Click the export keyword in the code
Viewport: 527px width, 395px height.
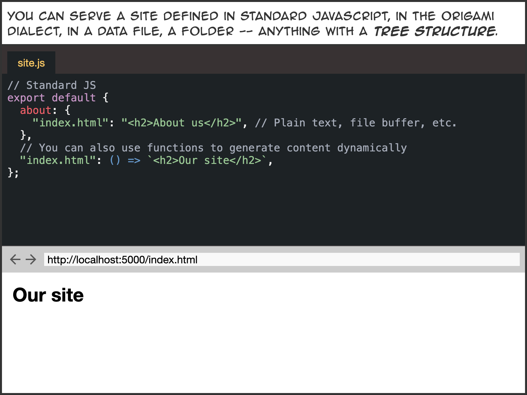[26, 97]
